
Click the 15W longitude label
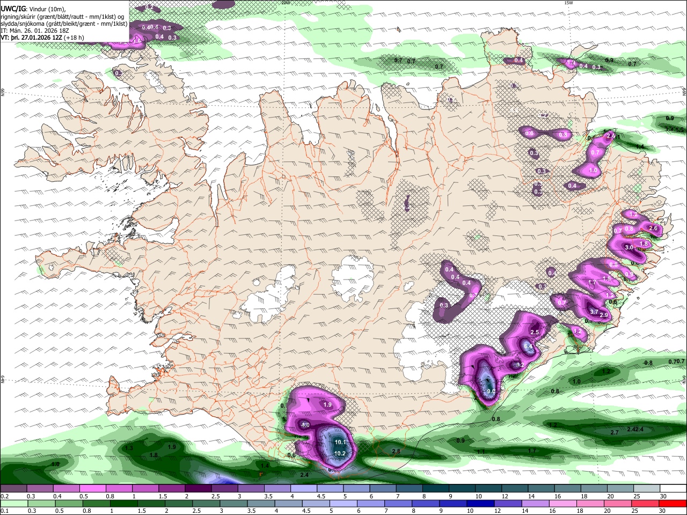pos(568,3)
